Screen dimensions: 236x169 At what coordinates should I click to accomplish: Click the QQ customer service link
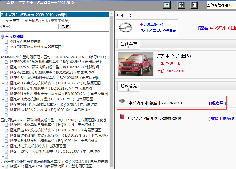232,5
